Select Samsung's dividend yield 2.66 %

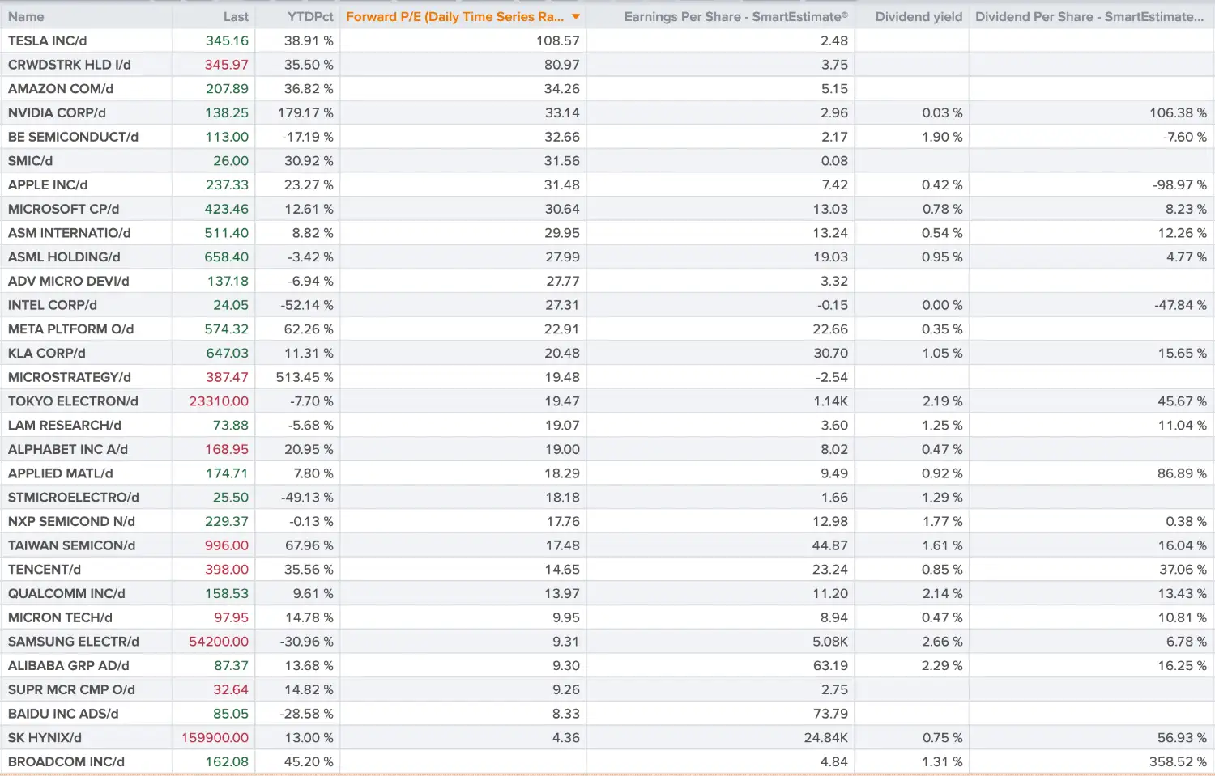942,642
